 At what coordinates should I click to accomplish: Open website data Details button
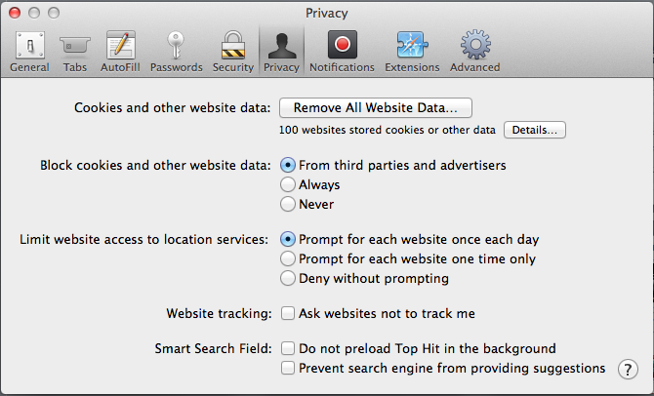point(535,130)
